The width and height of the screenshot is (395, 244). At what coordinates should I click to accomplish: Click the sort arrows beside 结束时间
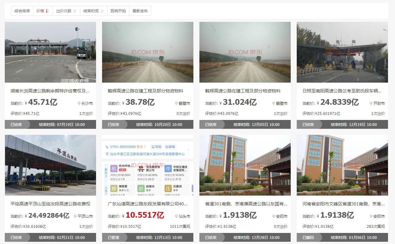tap(102, 11)
